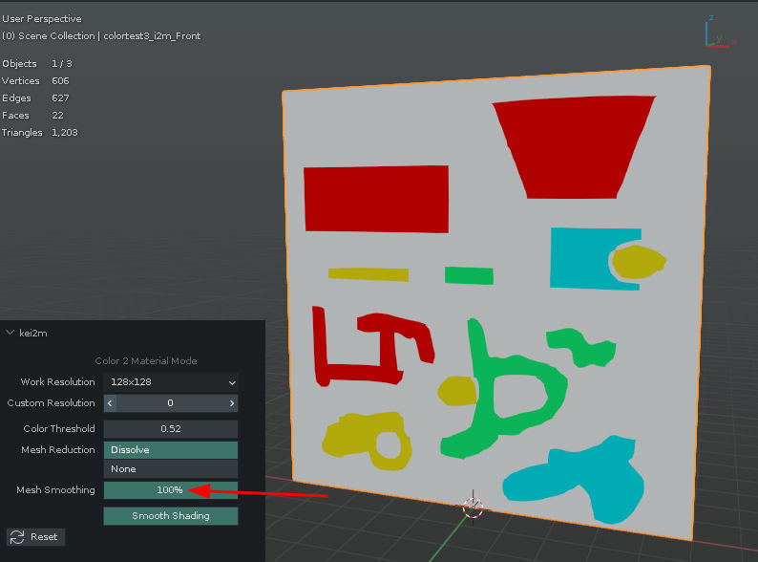Click the cyan rectangle on the mesh
Viewport: 758px width, 562px height.
578,258
